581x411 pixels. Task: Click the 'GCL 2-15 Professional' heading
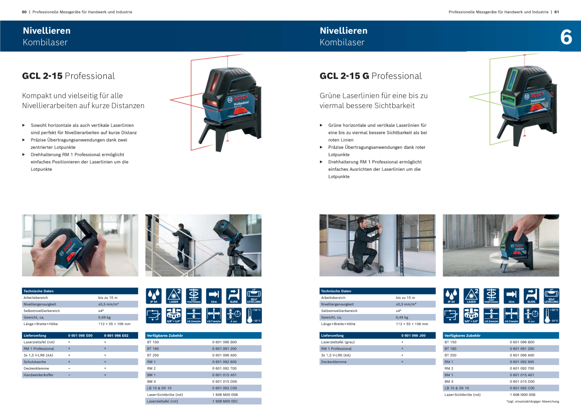(68, 76)
